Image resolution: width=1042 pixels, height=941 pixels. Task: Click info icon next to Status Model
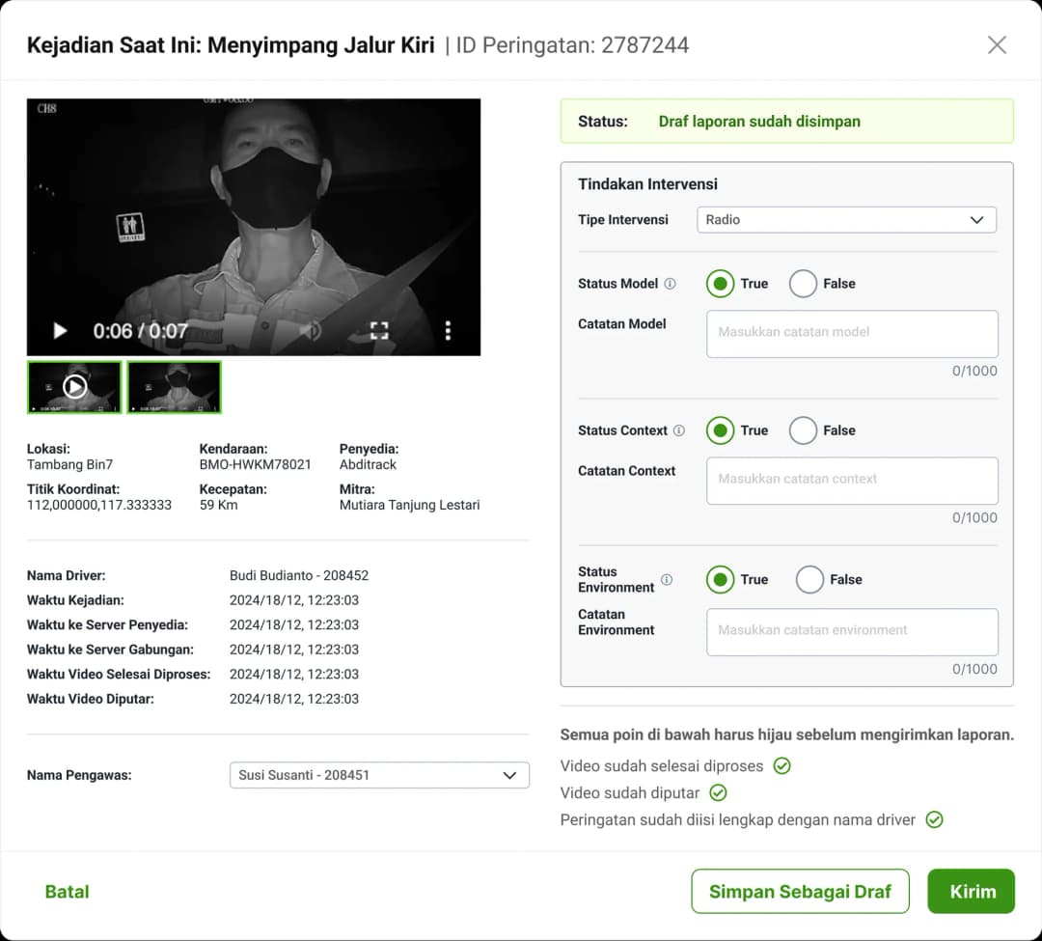click(x=671, y=284)
